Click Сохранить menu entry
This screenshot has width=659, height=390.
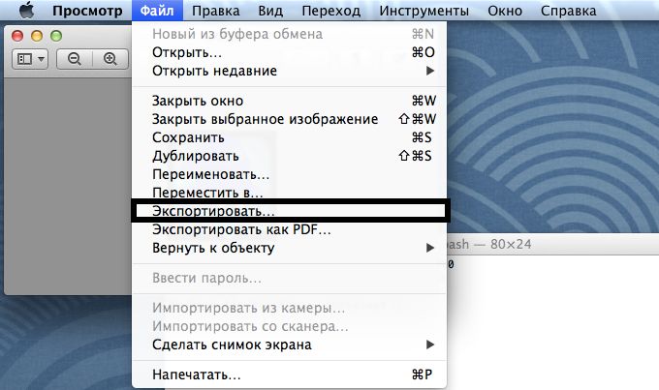(188, 137)
